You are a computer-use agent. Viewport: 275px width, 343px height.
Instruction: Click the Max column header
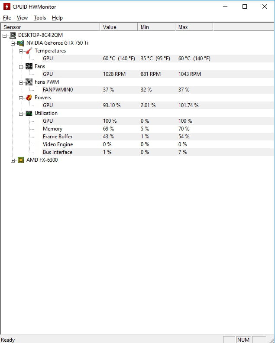[194, 27]
